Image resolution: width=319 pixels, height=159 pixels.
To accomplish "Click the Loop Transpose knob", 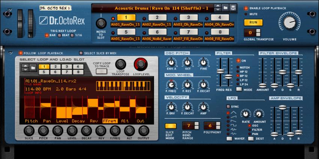I will pyautogui.click(x=120, y=64).
